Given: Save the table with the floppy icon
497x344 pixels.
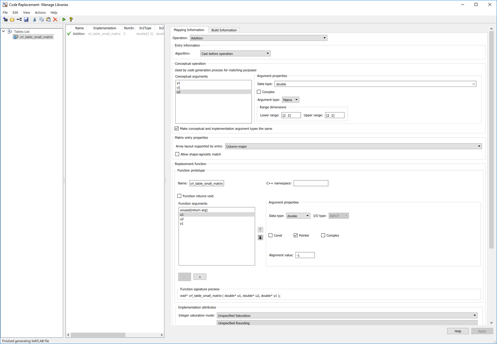Looking at the screenshot, I should tap(26, 20).
